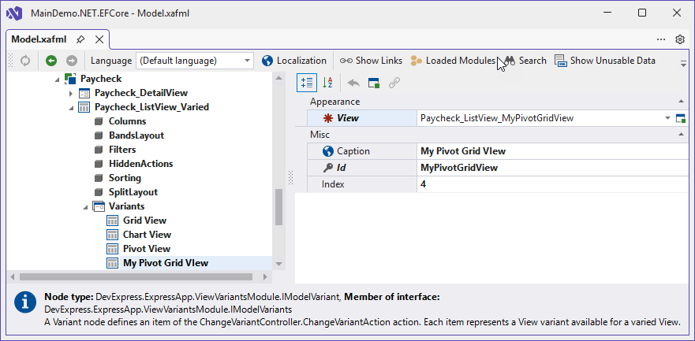Click tree scrollbar down arrow
695x341 pixels.
coord(278,264)
